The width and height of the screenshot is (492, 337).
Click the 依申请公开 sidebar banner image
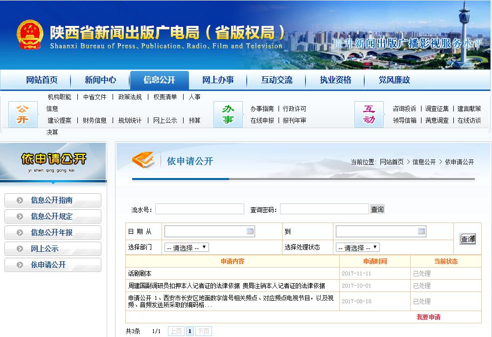coord(54,161)
